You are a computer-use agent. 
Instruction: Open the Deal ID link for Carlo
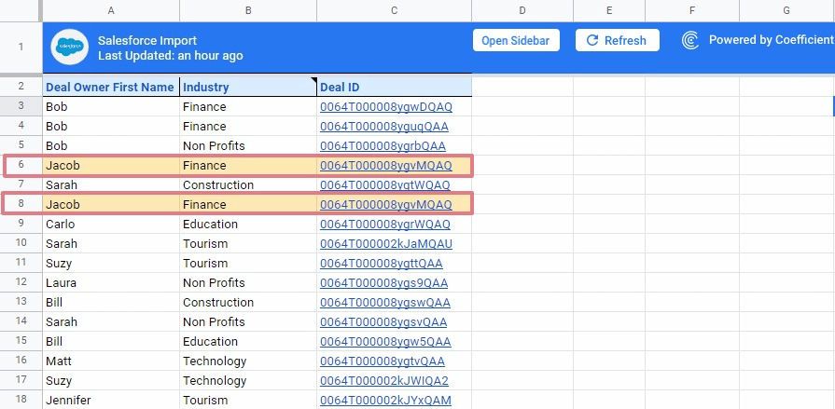(385, 225)
